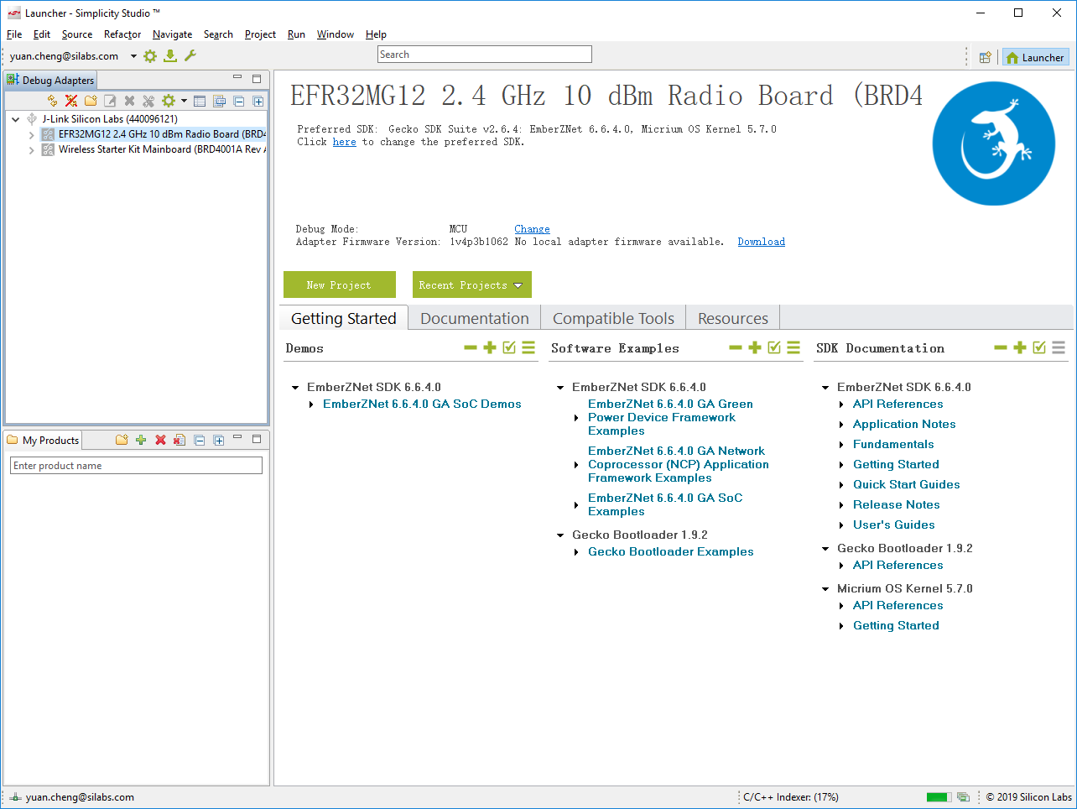Expand the EFR32MG12 Radio Board tree node
Viewport: 1077px width, 809px height.
coord(31,134)
